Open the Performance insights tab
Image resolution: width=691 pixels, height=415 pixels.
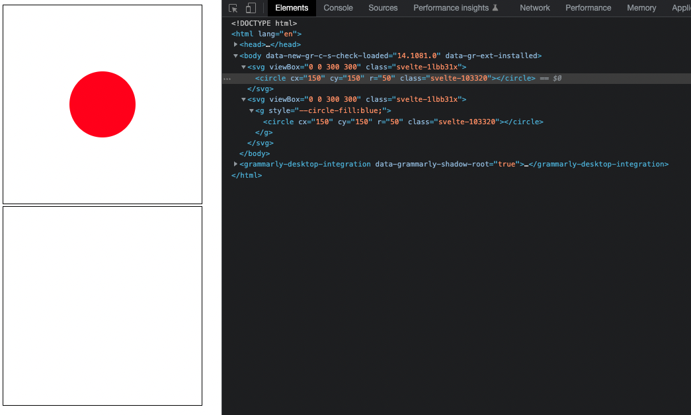(x=456, y=8)
